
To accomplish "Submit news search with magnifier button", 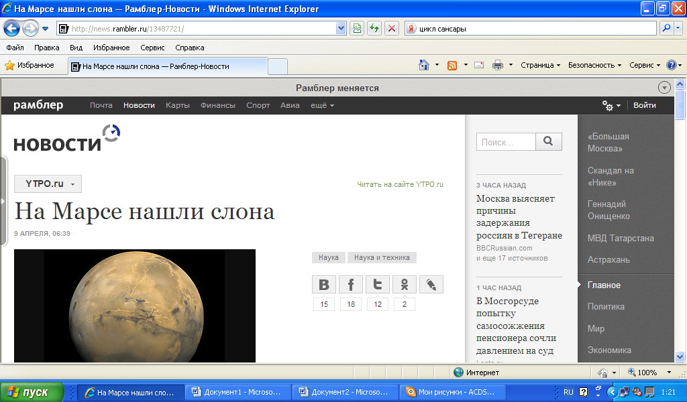I will click(549, 142).
